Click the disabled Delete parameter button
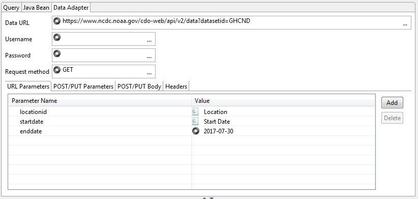418x199 pixels. (x=392, y=118)
